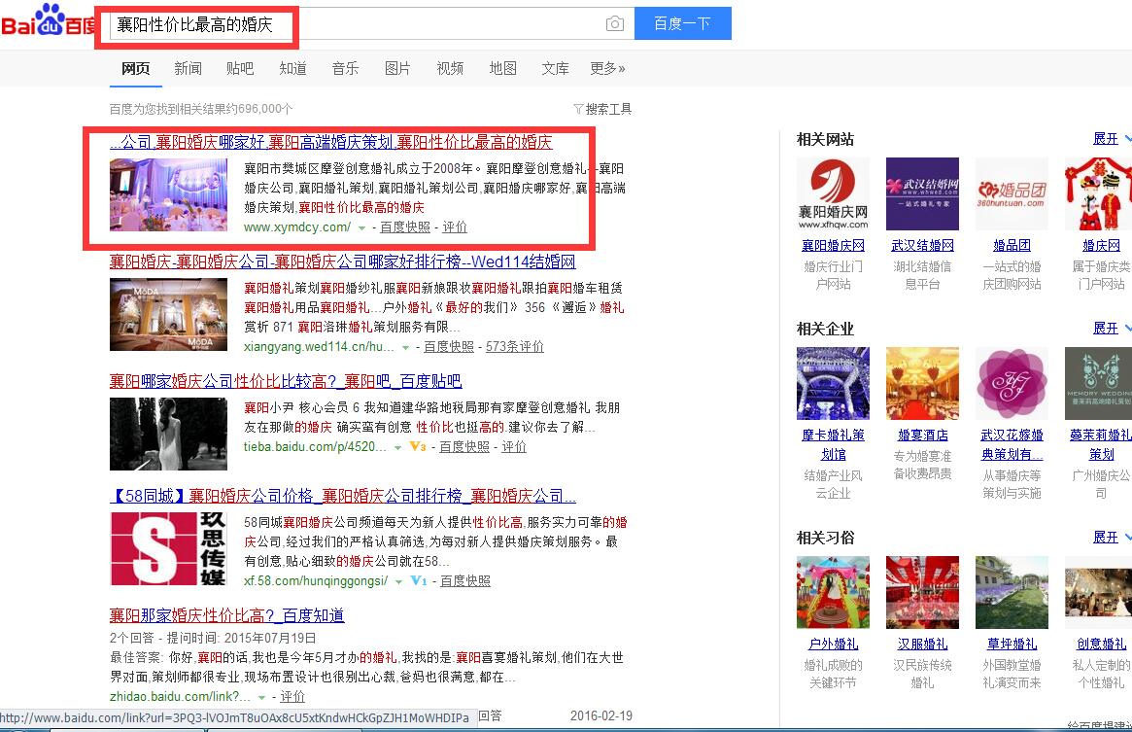The height and width of the screenshot is (732, 1132).
Task: Click the 武汉花嫁婚典 purple logo
Action: click(x=1012, y=384)
